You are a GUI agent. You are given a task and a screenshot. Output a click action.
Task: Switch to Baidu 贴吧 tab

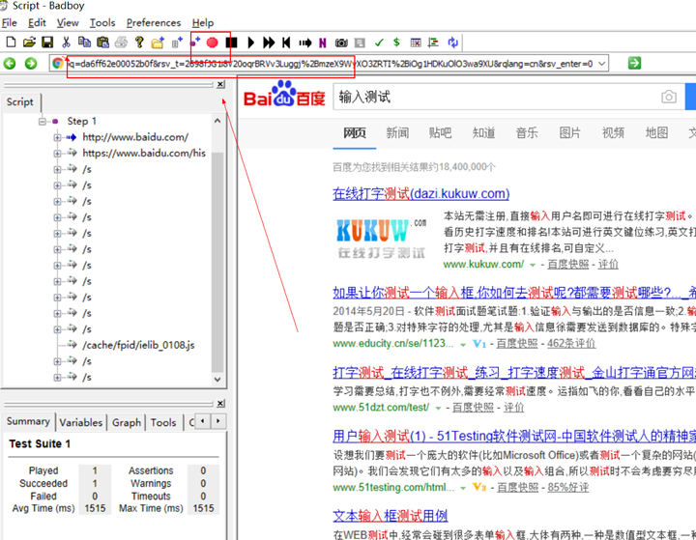pos(440,132)
